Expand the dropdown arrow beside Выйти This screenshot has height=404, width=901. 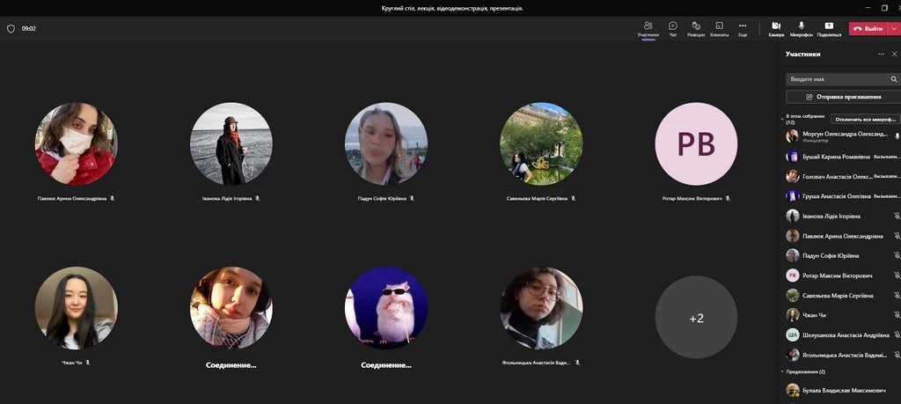tap(894, 28)
